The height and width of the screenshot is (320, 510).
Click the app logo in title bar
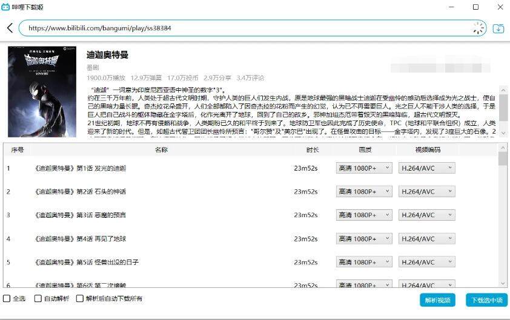click(5, 7)
